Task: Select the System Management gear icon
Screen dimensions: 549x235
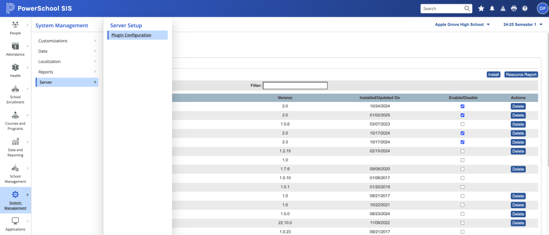Action: tap(15, 194)
